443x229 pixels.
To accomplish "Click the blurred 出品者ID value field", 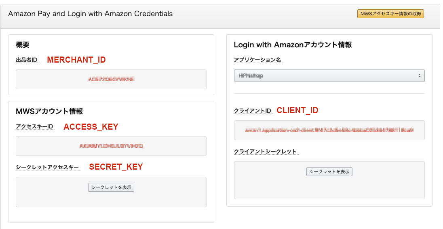I will click(111, 80).
